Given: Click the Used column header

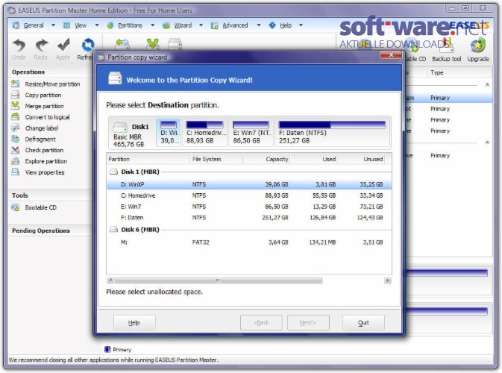Looking at the screenshot, I should click(314, 159).
